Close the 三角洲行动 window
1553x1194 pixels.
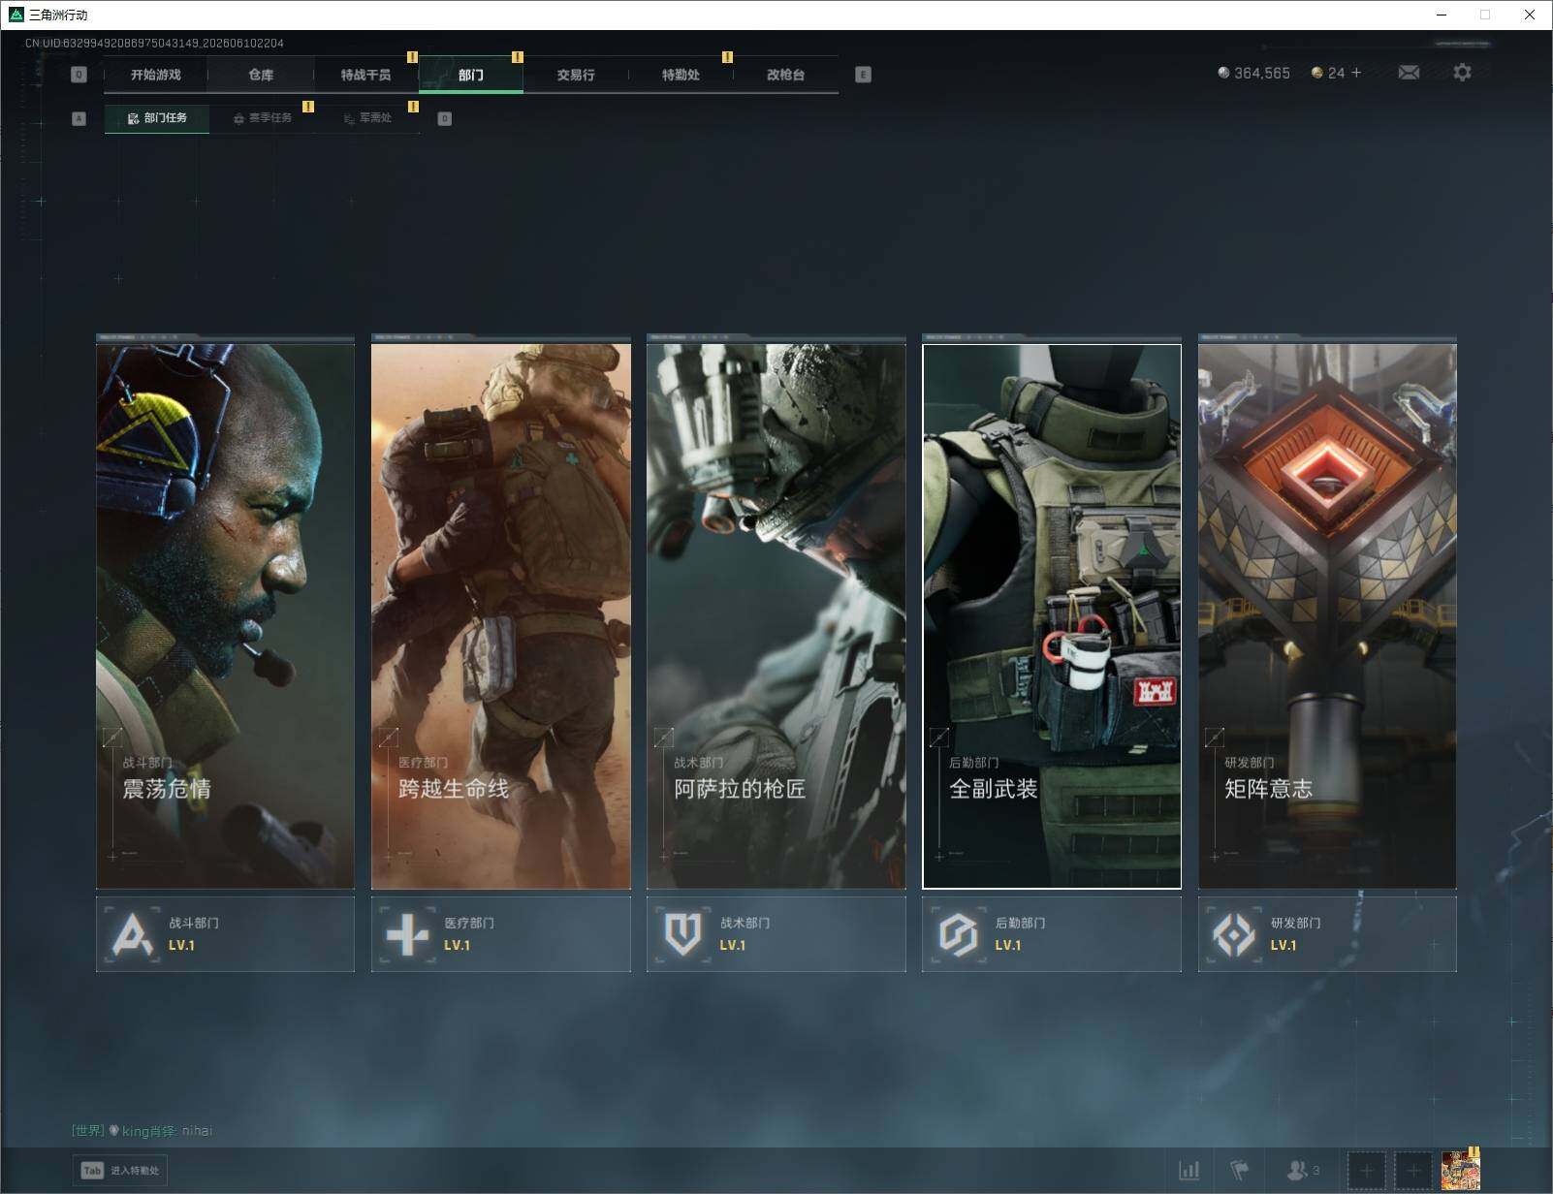pos(1530,15)
